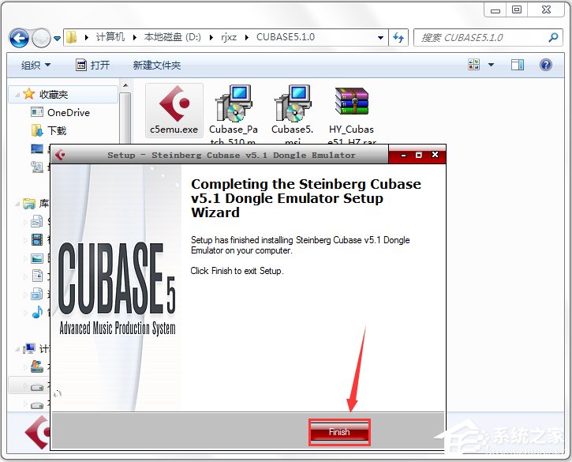Viewport: 572px width, 462px height.
Task: Click the video library film icon
Action: click(37, 240)
